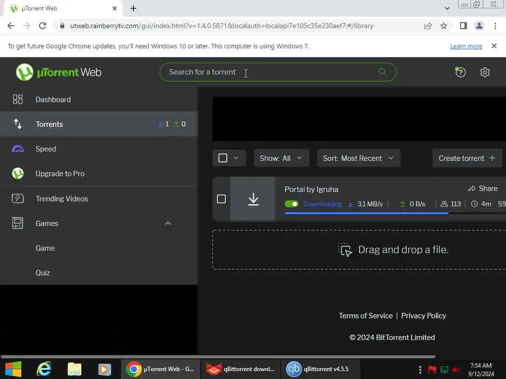Click the Share button on Portal torrent

pos(483,189)
